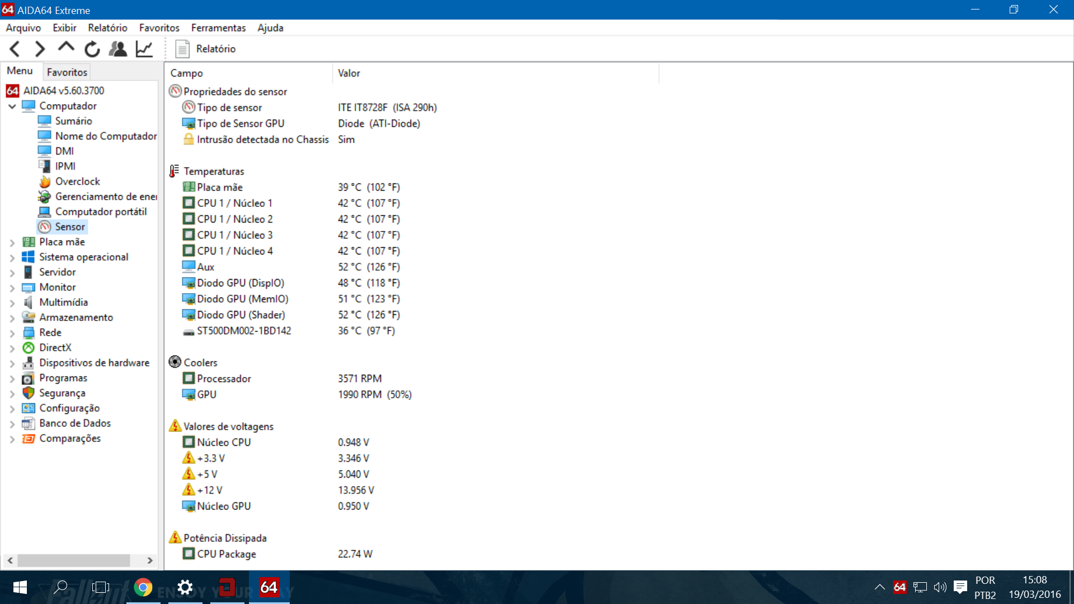Click the Relatório report button
Viewport: 1074px width, 604px height.
click(x=205, y=49)
